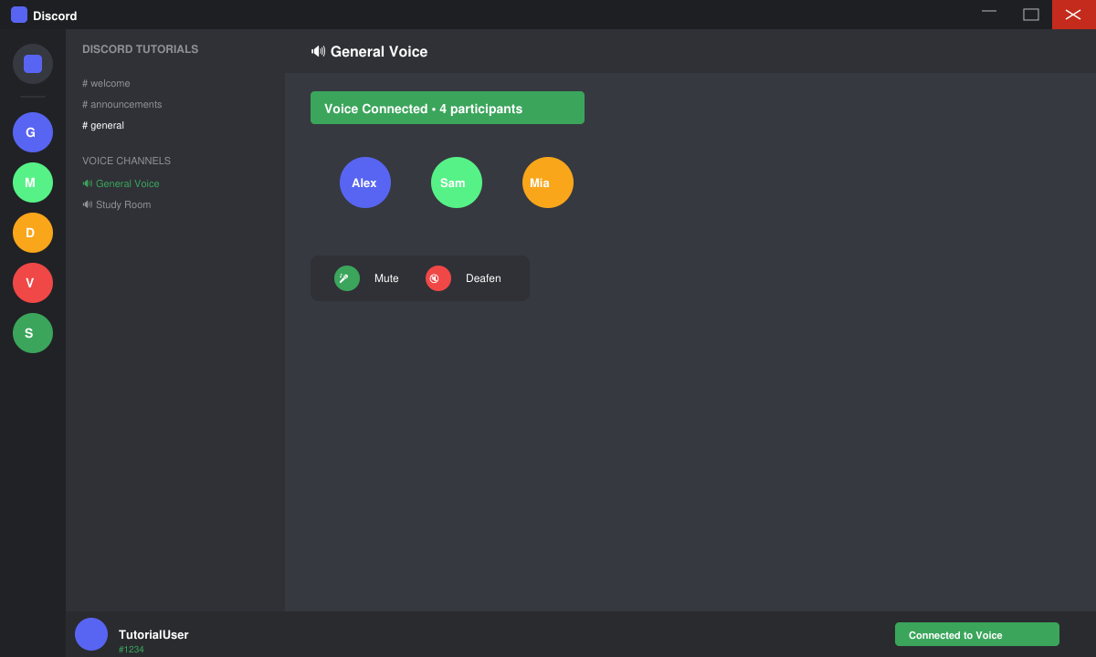1096x657 pixels.
Task: Switch to the V server
Action: point(33,283)
